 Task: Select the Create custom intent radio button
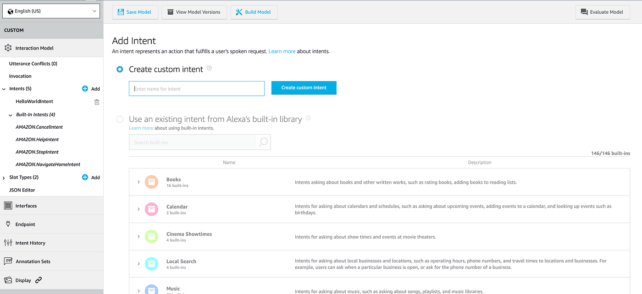120,69
